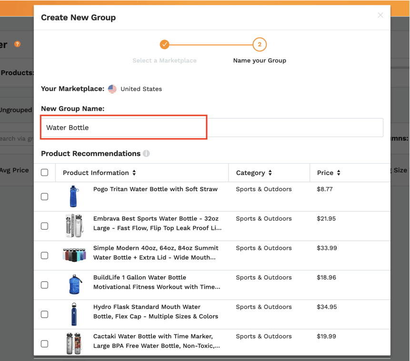Click the United States marketplace name
The image size is (410, 361).
click(x=141, y=89)
